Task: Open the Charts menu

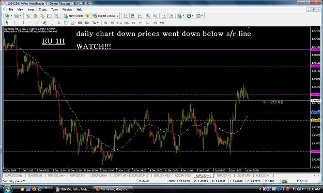Action: pos(43,9)
